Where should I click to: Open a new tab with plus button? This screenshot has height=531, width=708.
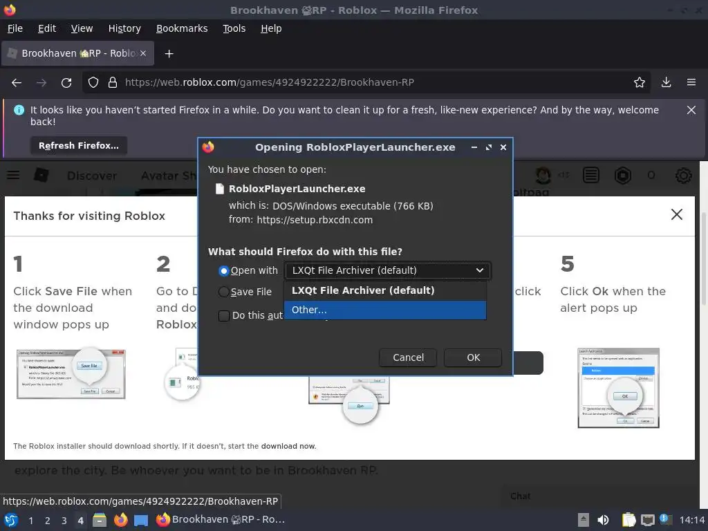pos(169,54)
